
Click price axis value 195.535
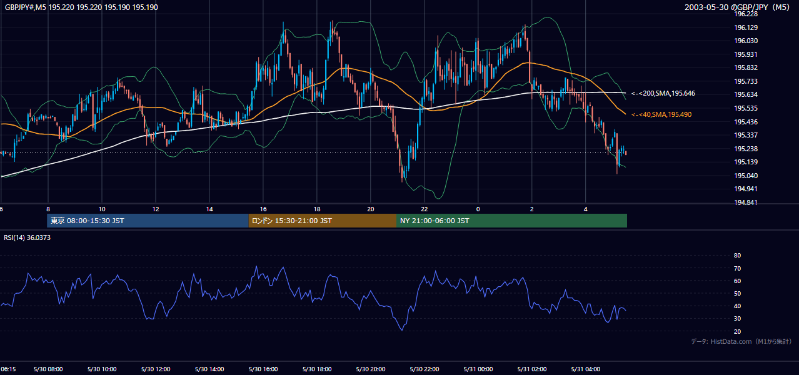[746, 108]
